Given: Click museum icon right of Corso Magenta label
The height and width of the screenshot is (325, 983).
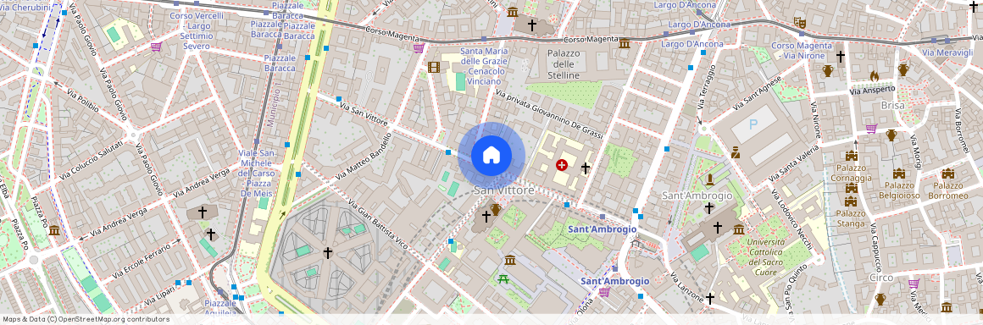Looking at the screenshot, I should (625, 43).
